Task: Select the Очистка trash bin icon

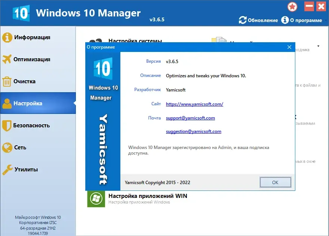Action: click(7, 81)
